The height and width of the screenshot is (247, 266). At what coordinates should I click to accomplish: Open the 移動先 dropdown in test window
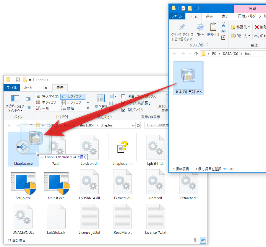pyautogui.click(x=241, y=27)
